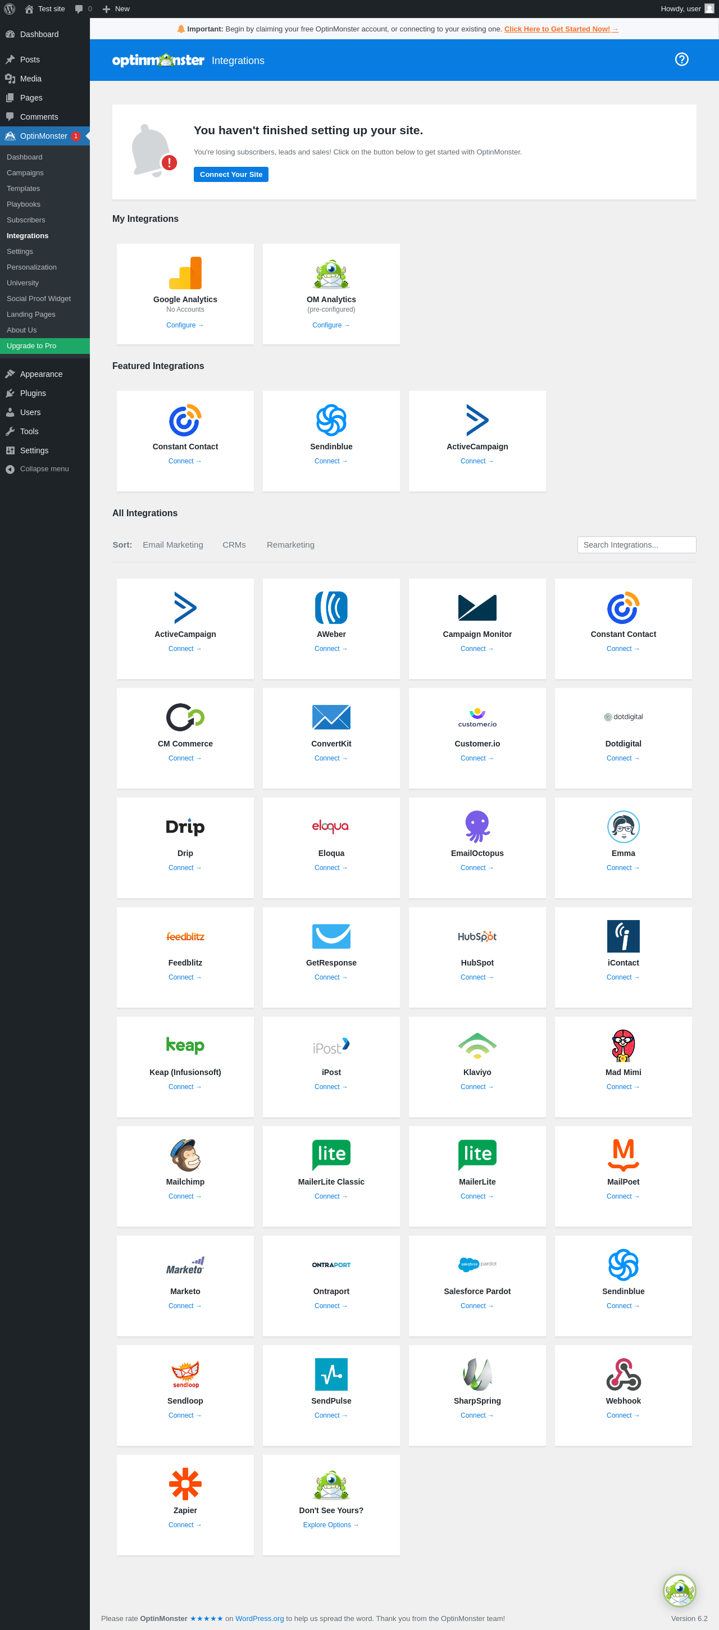Click the Customer.io logo
The height and width of the screenshot is (1630, 719).
click(477, 717)
